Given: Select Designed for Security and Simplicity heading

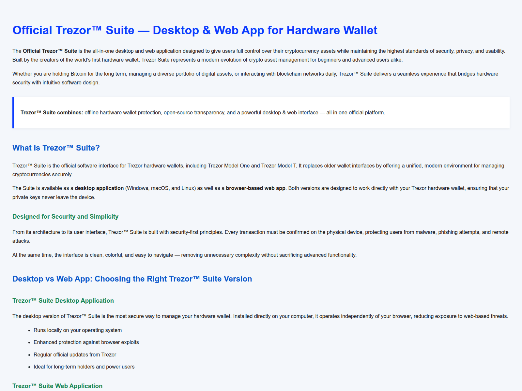Looking at the screenshot, I should [65, 216].
